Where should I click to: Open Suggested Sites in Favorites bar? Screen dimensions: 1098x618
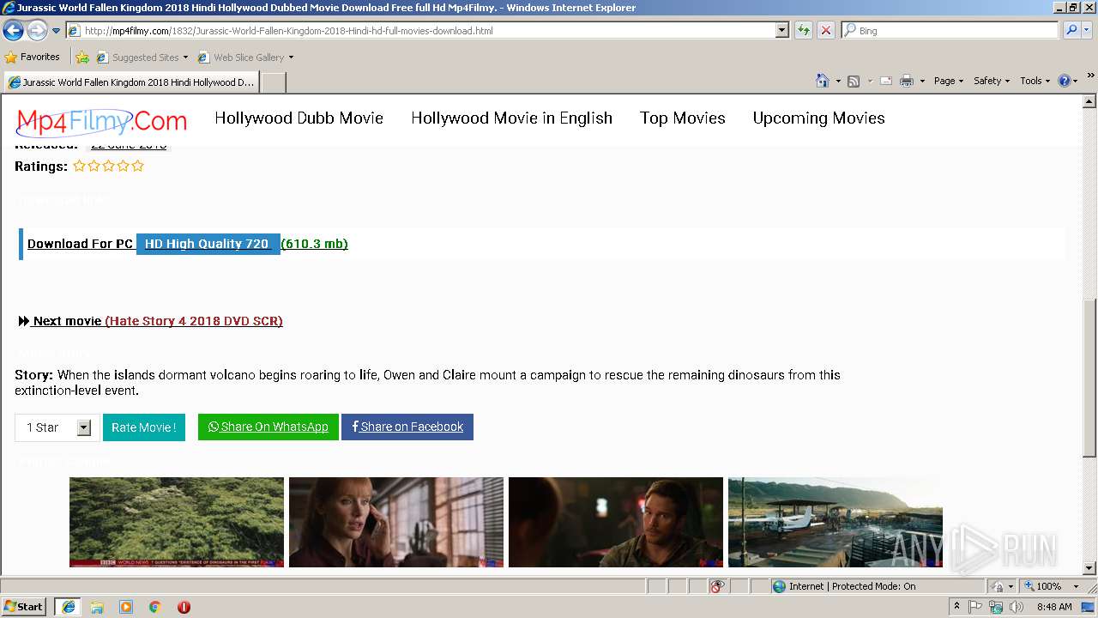(142, 58)
